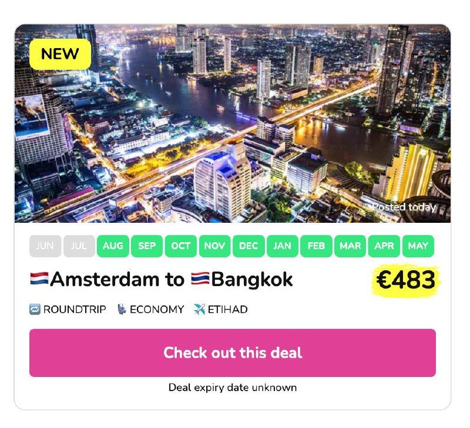Open the Bangkok skyline photo
This screenshot has height=428, width=470.
[233, 123]
